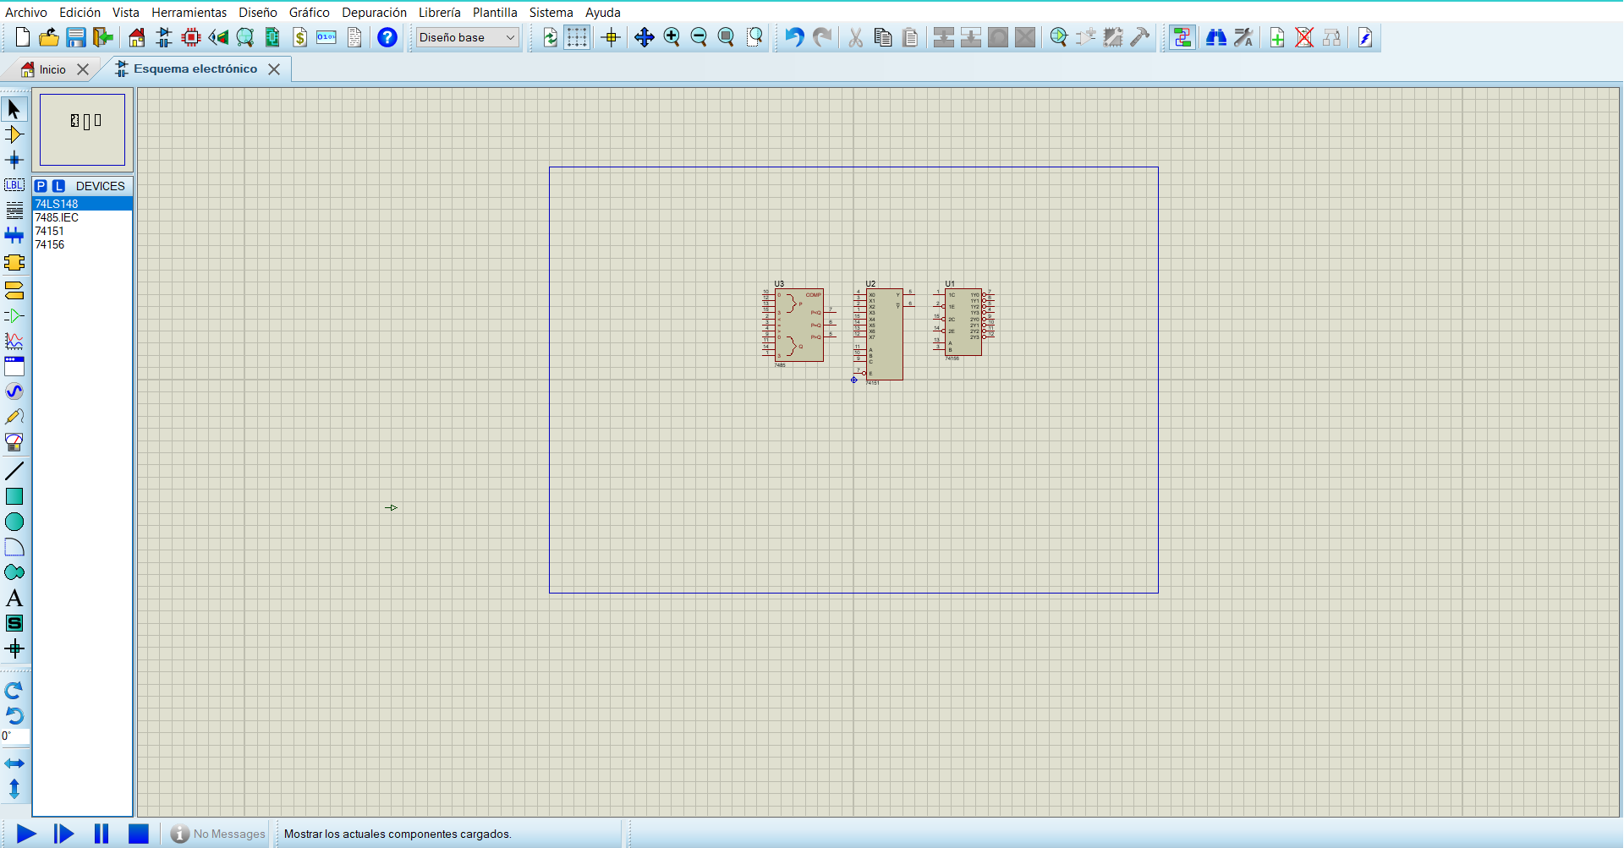Select the 2D Text tool
This screenshot has height=848, width=1624.
coord(14,598)
